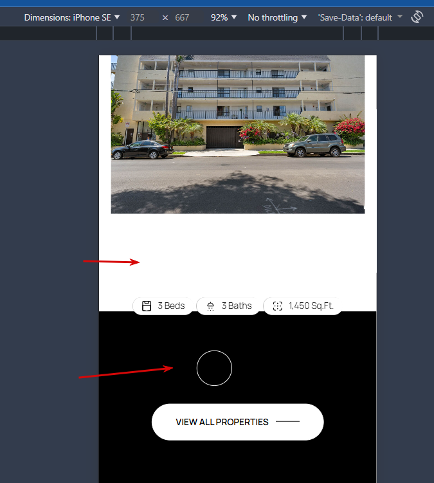Viewport: 434px width, 483px height.
Task: Click the apartment building photo
Action: point(238,134)
